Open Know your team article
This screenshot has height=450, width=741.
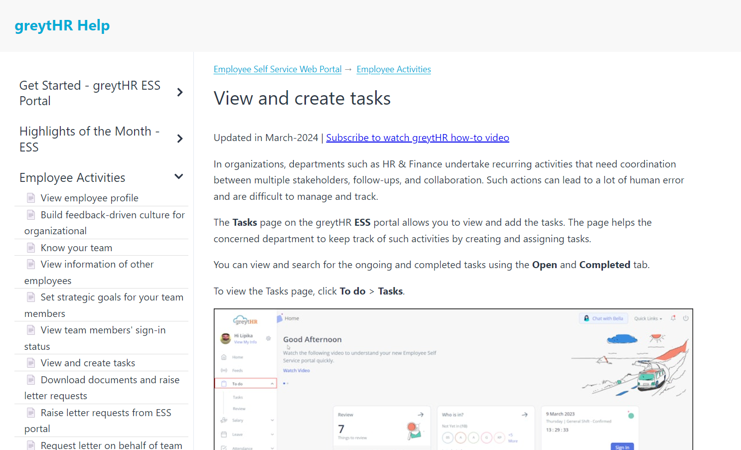[76, 248]
